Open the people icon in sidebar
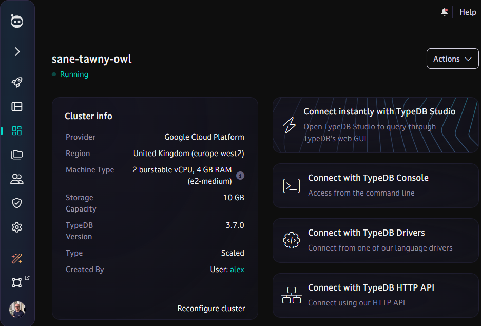Screen dimensions: 481x326 [x=17, y=179]
